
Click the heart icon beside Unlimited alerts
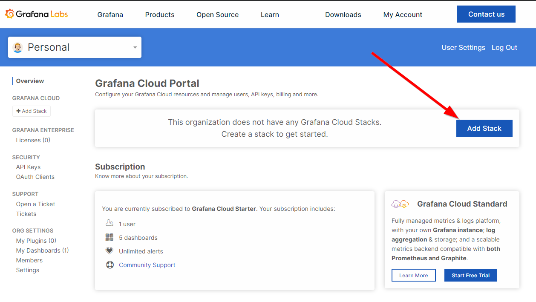coord(110,251)
